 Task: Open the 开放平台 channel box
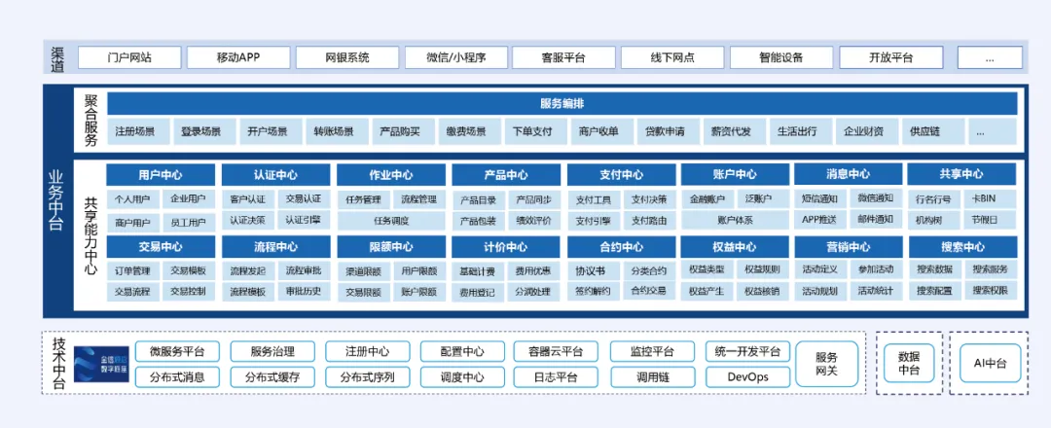pyautogui.click(x=890, y=57)
